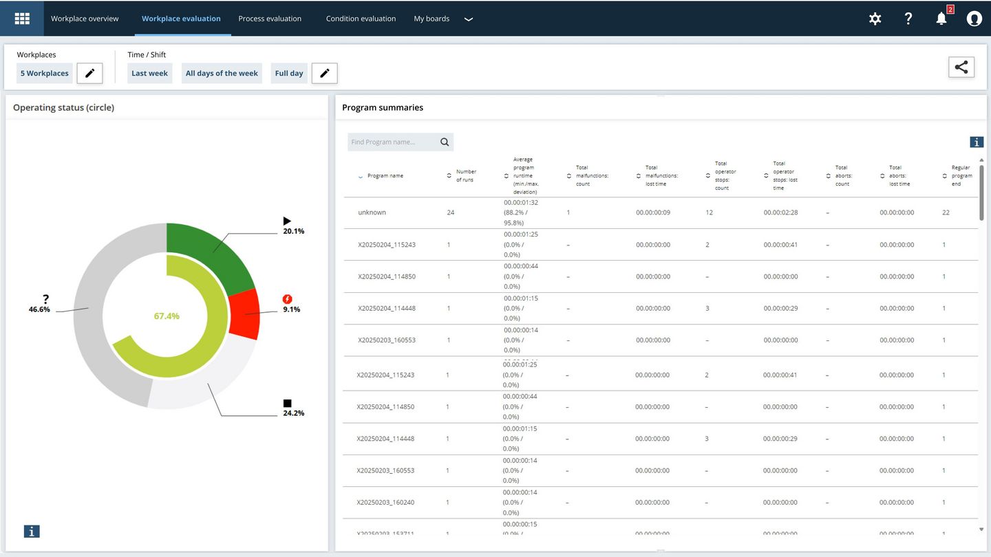This screenshot has width=991, height=557.
Task: Show info for Operating status chart
Action: 32,531
